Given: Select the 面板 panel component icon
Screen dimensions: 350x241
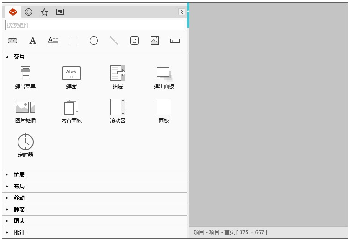Looking at the screenshot, I should click(x=164, y=107).
